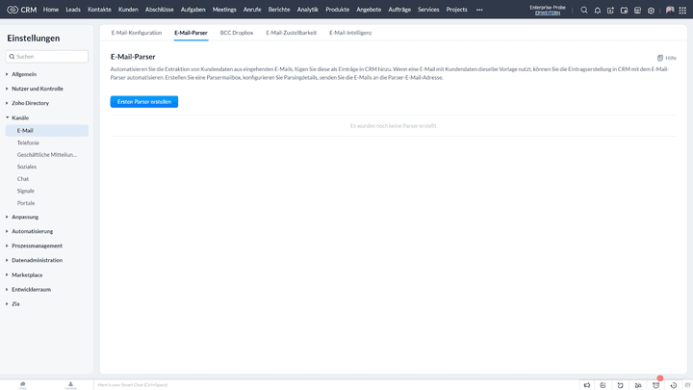Open the reminders alarm clock icon

(655, 385)
